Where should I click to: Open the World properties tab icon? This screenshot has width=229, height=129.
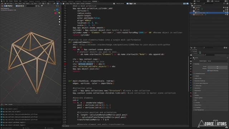(191, 71)
